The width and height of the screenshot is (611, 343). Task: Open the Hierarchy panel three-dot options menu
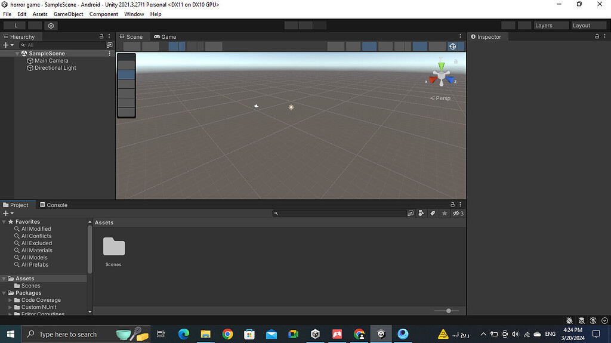click(x=109, y=36)
